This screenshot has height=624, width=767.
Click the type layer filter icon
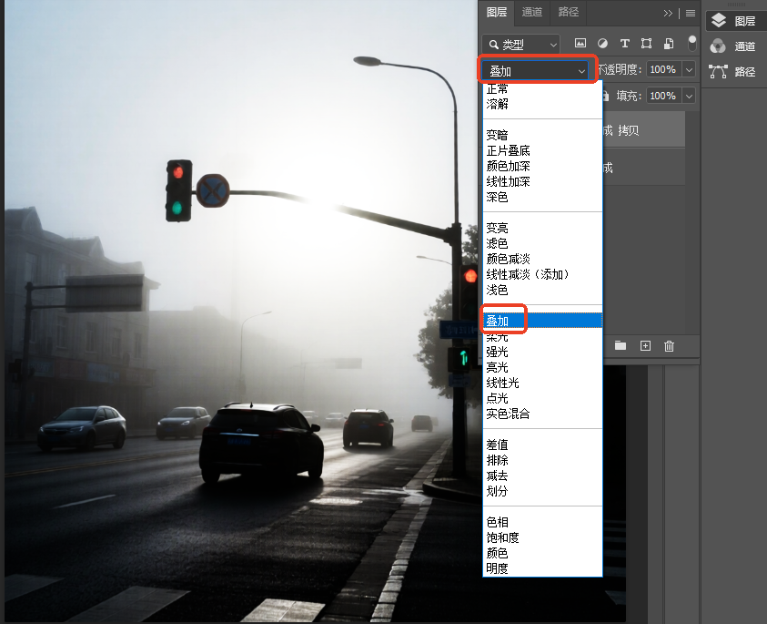coord(625,43)
